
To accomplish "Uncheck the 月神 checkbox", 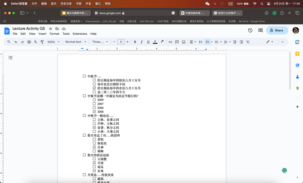I will tap(94, 147).
